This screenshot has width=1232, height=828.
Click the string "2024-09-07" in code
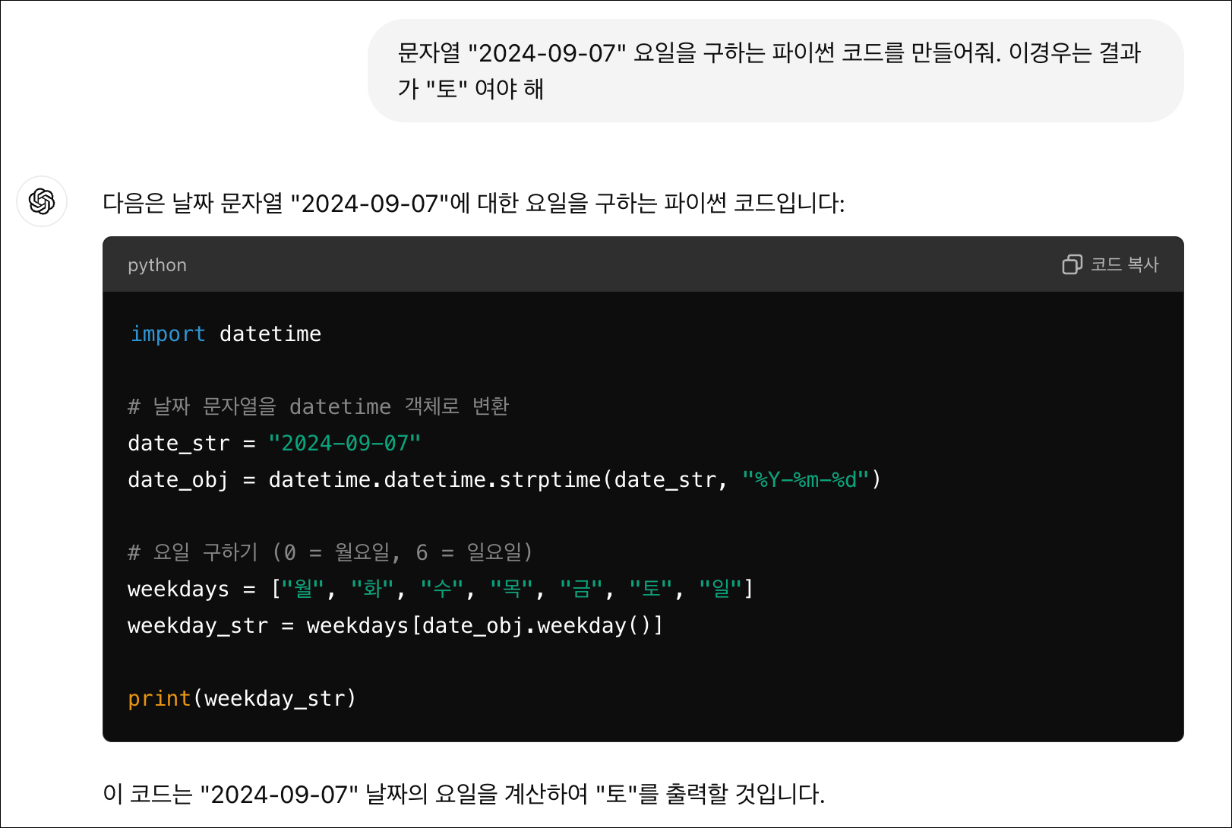tap(344, 443)
